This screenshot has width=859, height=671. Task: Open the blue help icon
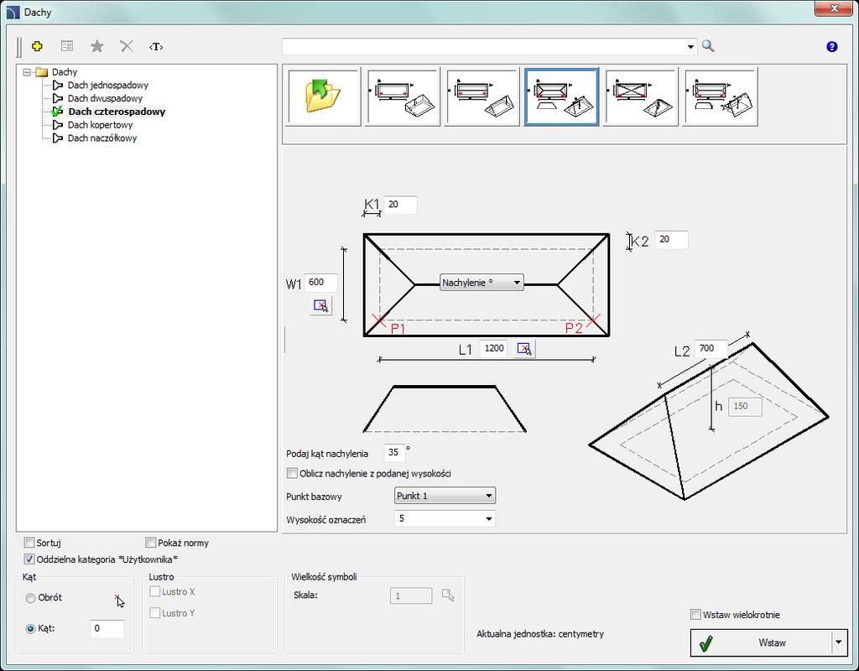point(831,47)
